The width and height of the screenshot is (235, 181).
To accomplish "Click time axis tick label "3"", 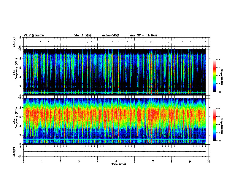I will point(79,161).
